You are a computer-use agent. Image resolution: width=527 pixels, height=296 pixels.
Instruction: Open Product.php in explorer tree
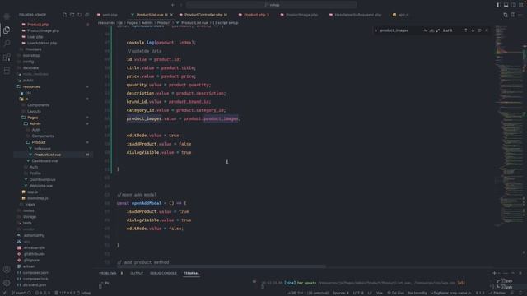pyautogui.click(x=38, y=25)
